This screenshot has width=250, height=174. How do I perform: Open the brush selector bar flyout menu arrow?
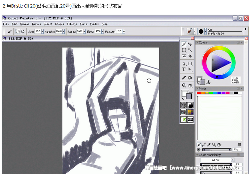tap(246, 29)
